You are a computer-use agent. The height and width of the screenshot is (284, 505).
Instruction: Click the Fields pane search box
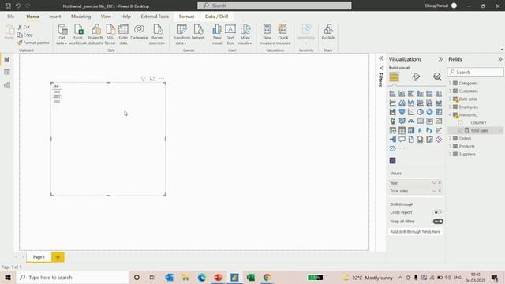475,72
